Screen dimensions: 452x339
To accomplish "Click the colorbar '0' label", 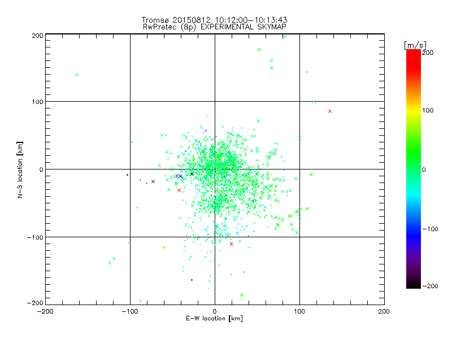I will (424, 169).
